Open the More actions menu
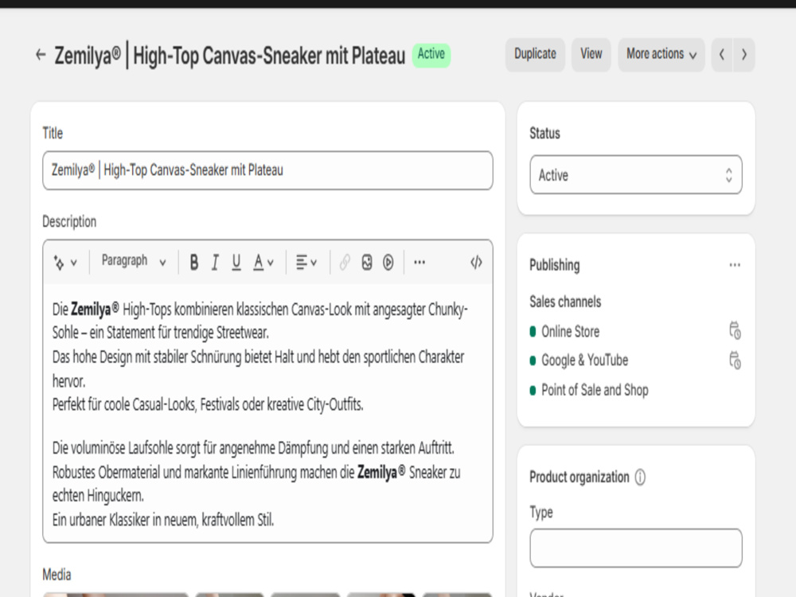This screenshot has height=597, width=796. [x=661, y=54]
